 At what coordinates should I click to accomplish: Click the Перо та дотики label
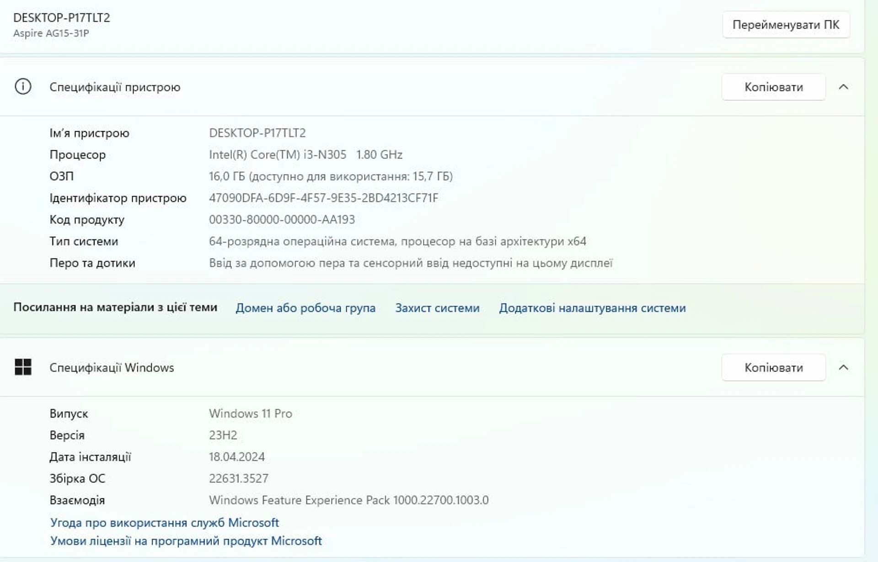coord(92,263)
